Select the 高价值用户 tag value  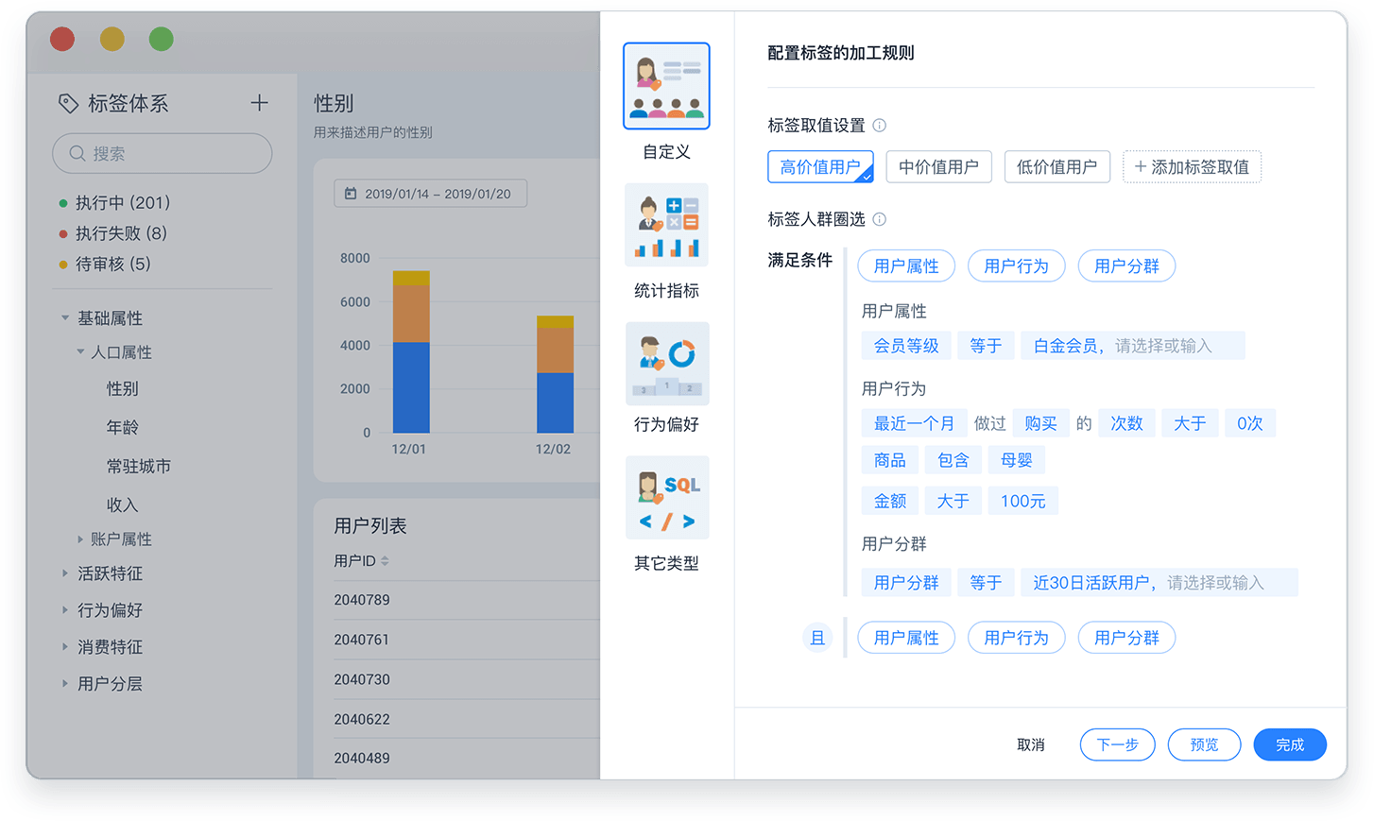click(x=819, y=167)
